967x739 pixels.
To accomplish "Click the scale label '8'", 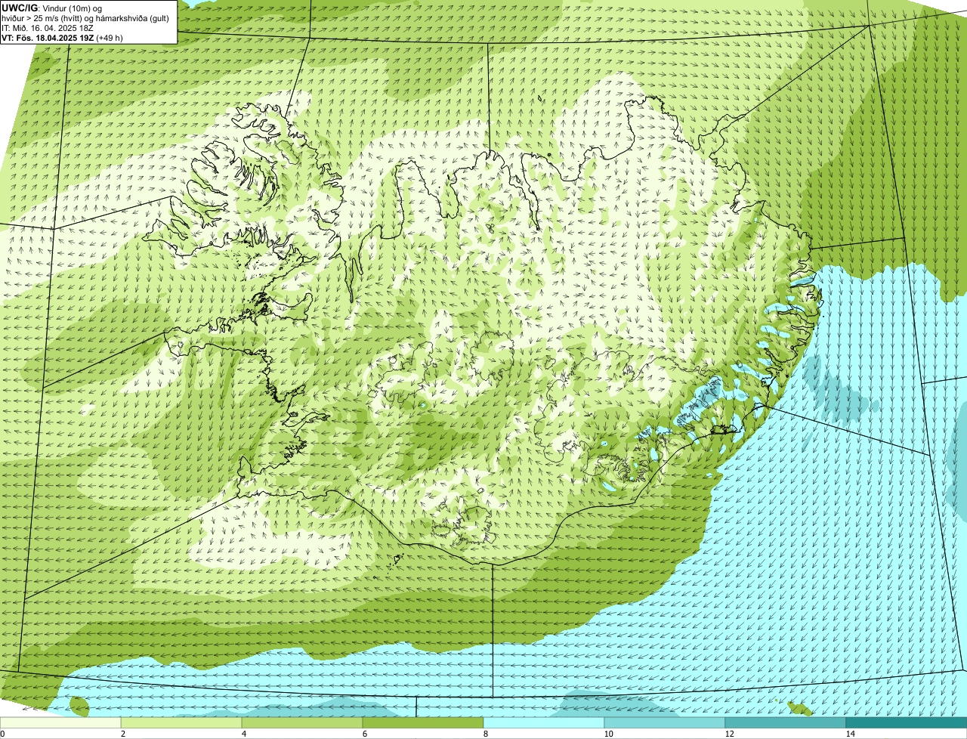I will tap(485, 734).
